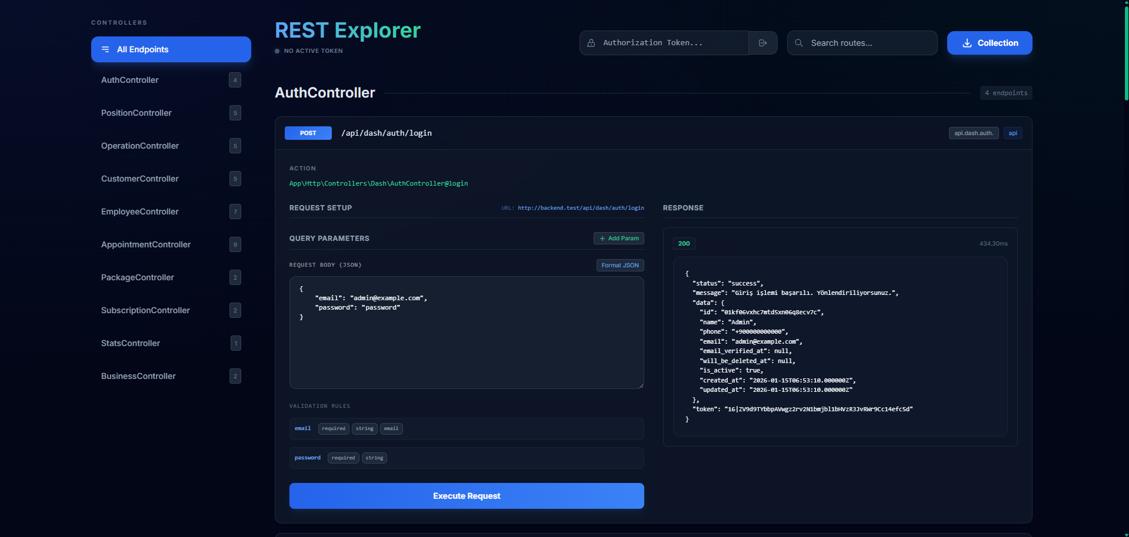Click the token submit arrow icon
The height and width of the screenshot is (537, 1129).
[x=763, y=42]
